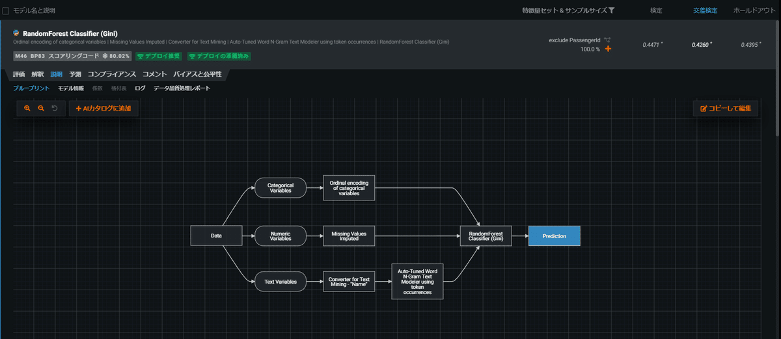
Task: Sort by the 検定 column header
Action: tap(656, 10)
